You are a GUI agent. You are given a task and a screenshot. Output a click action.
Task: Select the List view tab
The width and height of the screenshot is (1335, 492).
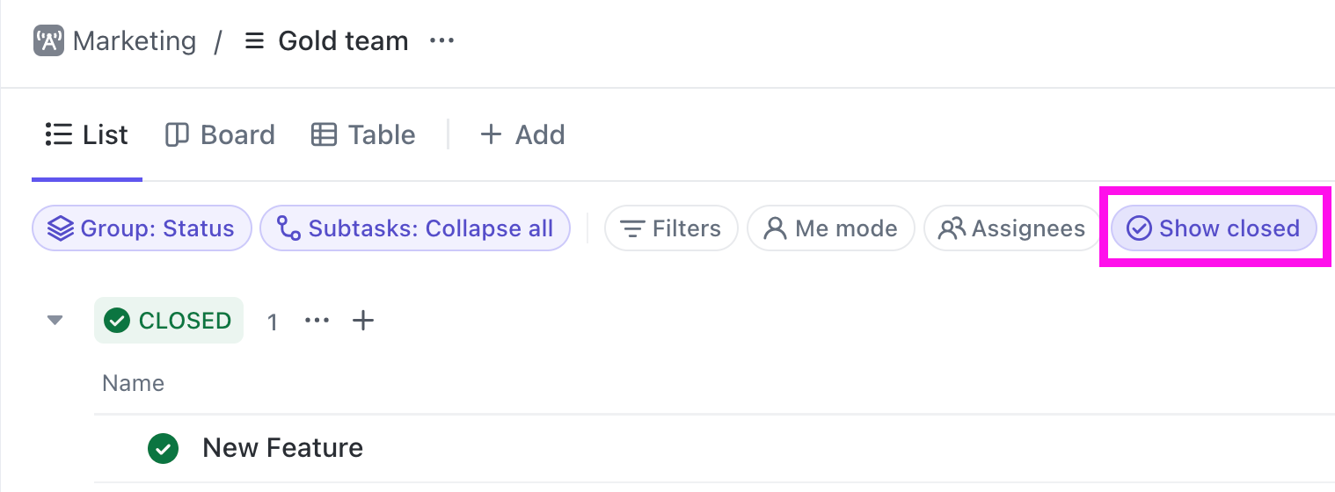point(87,134)
